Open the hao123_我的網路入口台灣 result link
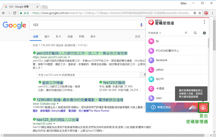 click(x=57, y=120)
